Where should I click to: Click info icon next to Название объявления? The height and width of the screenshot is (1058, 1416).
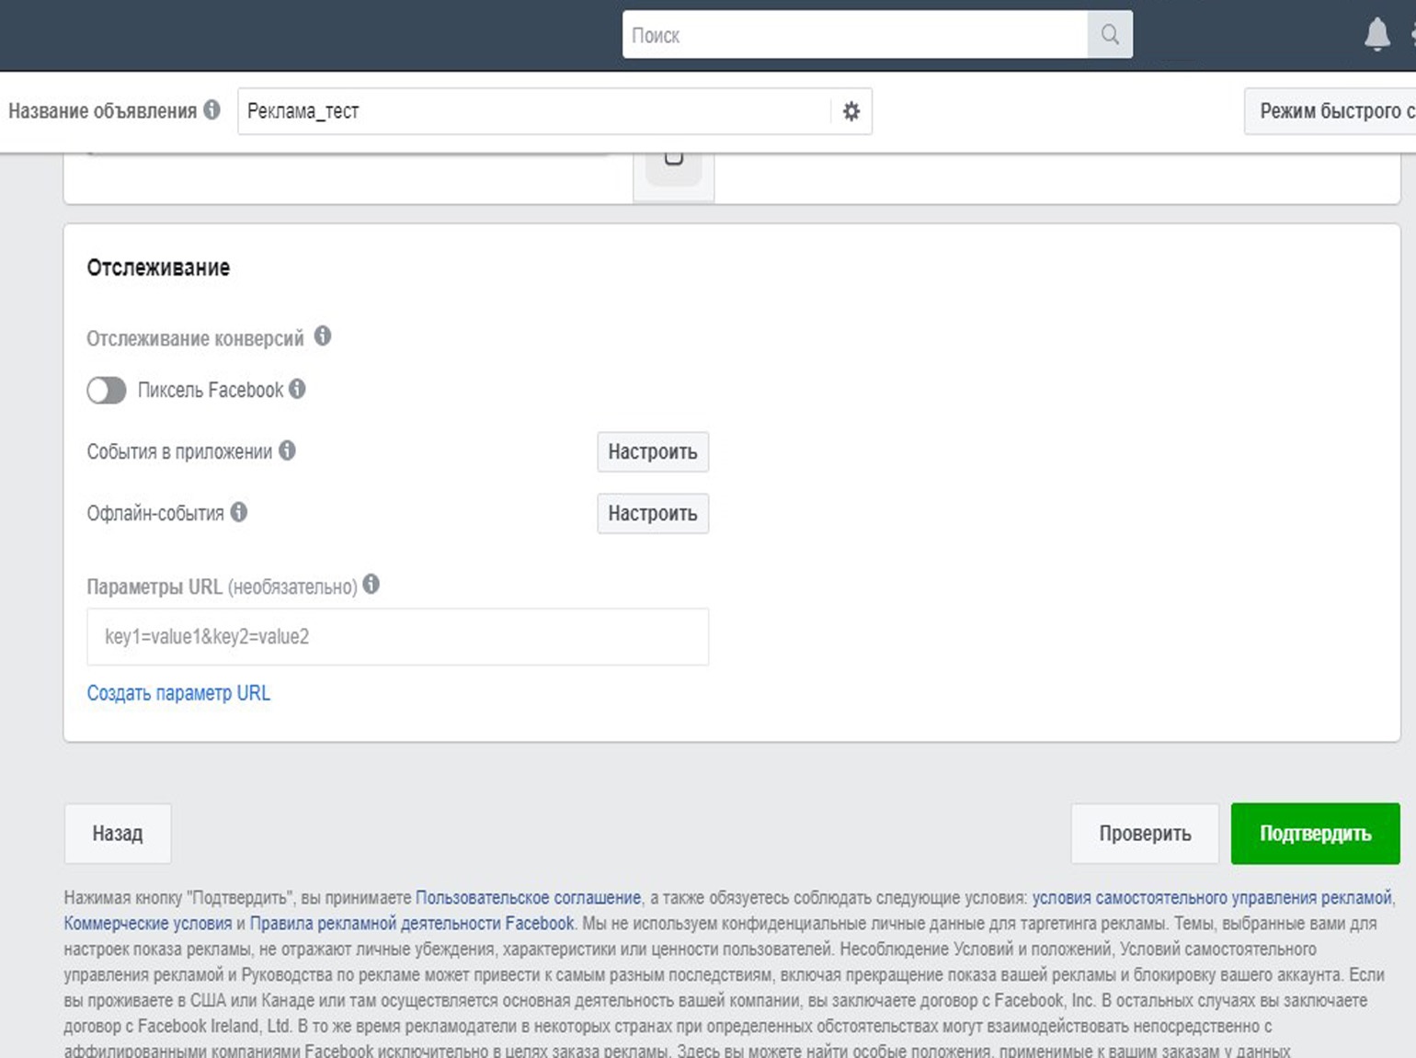(212, 110)
